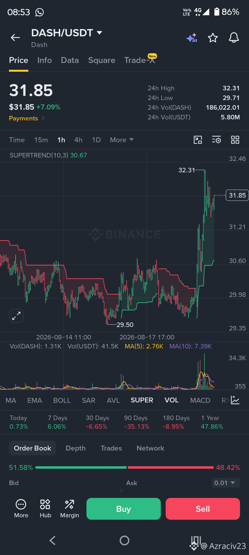Open the Network tab
The image size is (249, 555).
click(150, 448)
